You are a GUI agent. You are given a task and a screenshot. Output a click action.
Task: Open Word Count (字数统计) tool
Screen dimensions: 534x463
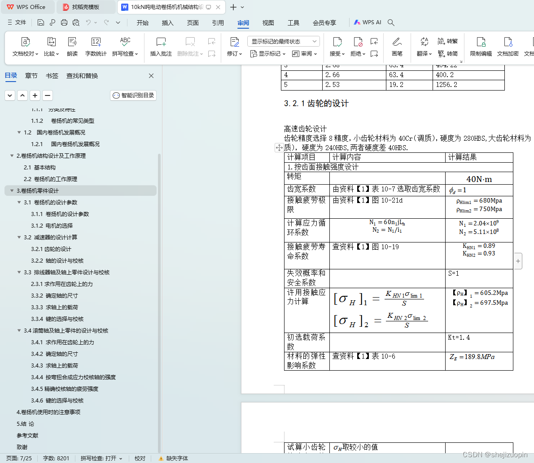[x=96, y=46]
